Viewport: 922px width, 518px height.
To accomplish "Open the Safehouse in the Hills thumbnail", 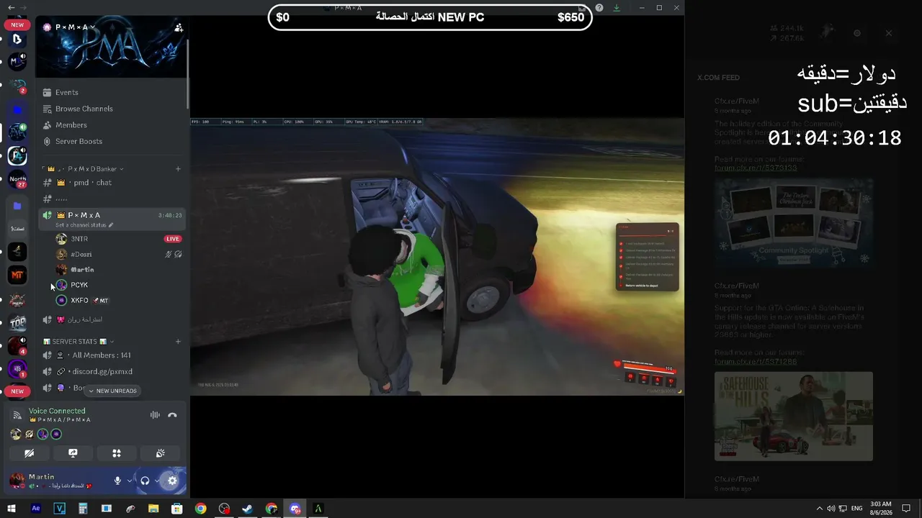I will coord(794,416).
